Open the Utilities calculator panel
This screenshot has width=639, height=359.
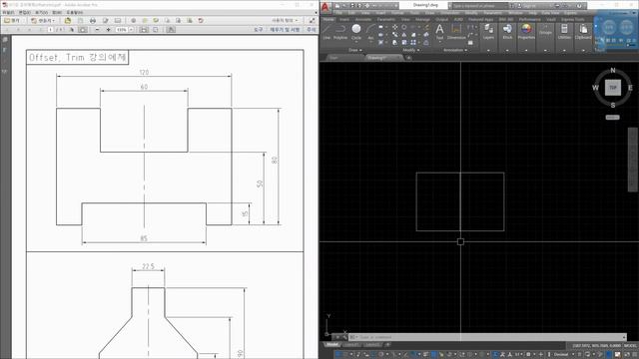(x=564, y=32)
